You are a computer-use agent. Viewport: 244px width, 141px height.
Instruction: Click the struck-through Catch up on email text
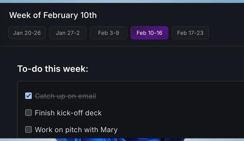65,96
